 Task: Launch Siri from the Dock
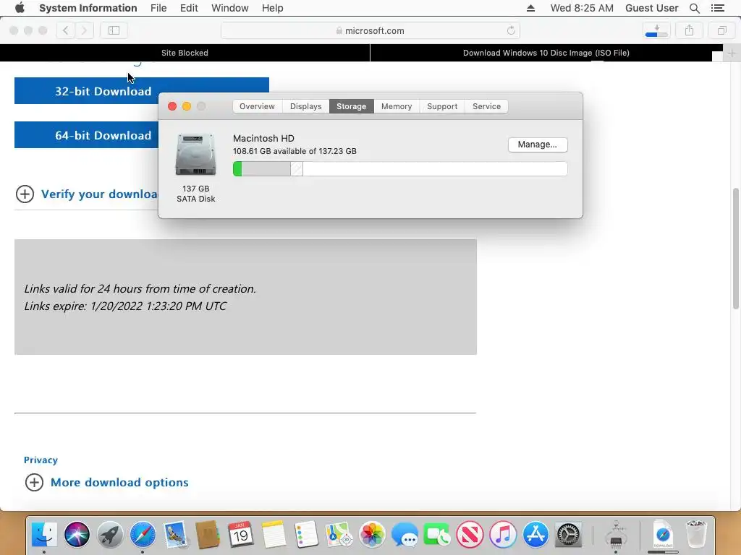(77, 535)
